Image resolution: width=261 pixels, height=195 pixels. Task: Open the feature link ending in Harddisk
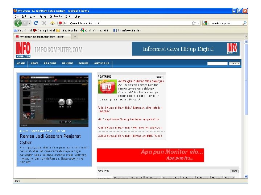130,109
